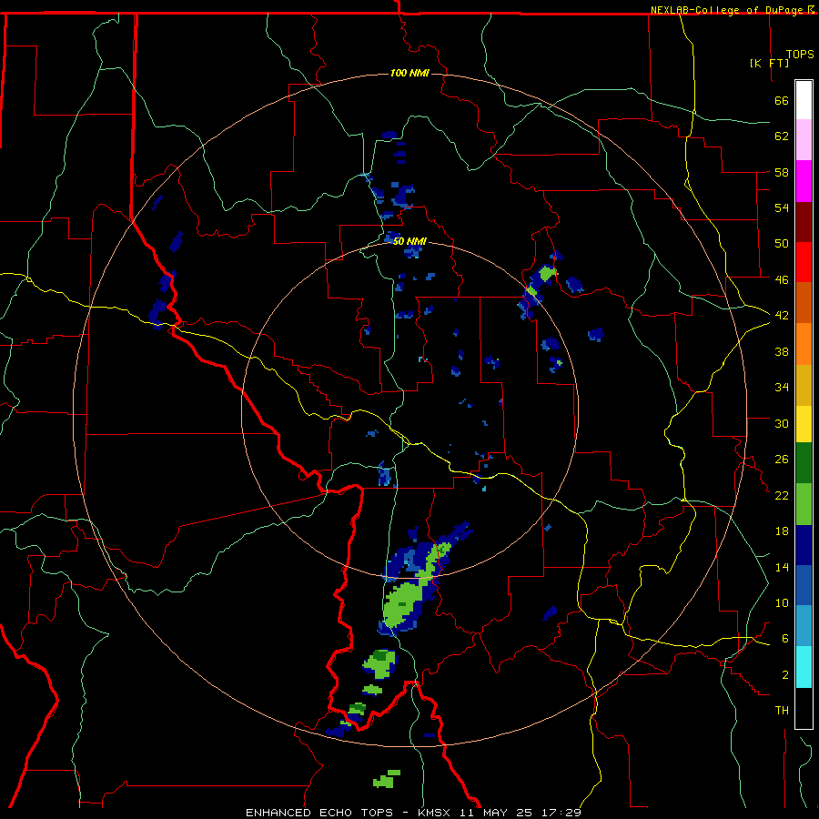Click the '50 NMI' range ring label
The height and width of the screenshot is (819, 819).
click(409, 241)
